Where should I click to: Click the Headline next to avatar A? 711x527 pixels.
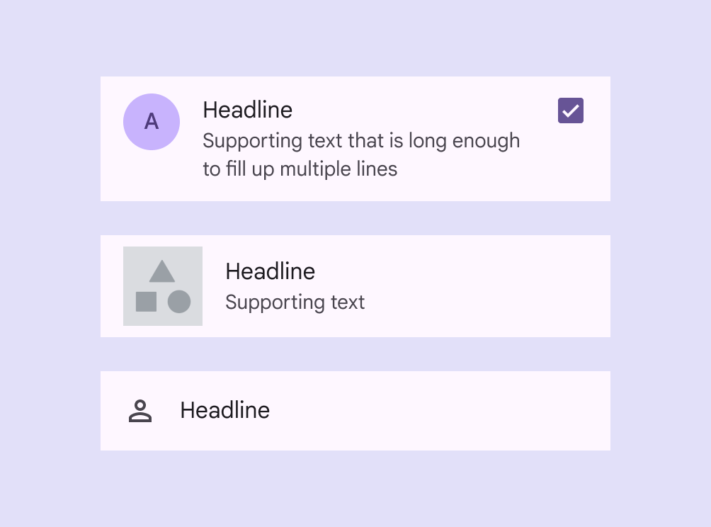pyautogui.click(x=247, y=110)
